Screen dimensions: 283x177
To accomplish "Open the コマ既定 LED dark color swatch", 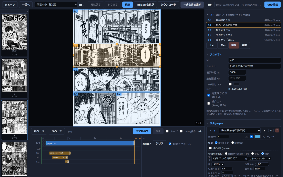I will [x=237, y=84].
